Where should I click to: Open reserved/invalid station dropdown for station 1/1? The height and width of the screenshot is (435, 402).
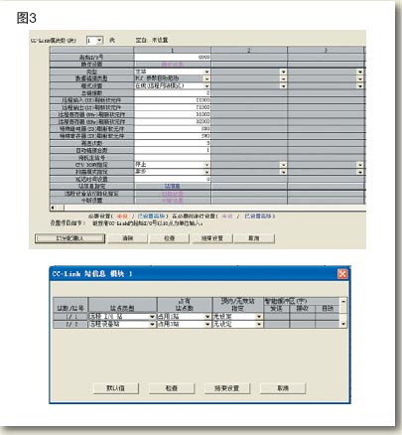(259, 317)
